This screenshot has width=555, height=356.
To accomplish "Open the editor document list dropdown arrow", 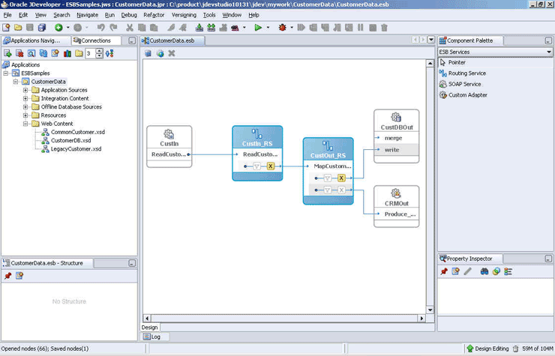I will point(431,40).
